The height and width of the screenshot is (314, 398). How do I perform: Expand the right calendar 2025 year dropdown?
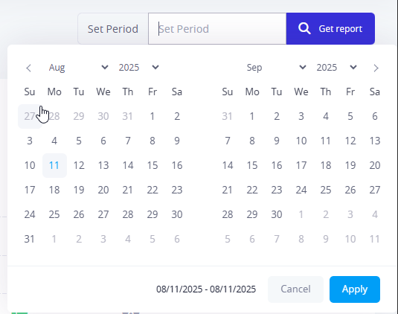(x=336, y=67)
